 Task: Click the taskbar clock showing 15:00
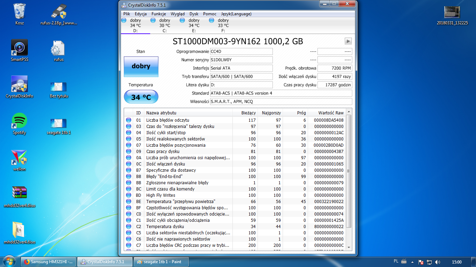[x=456, y=262]
